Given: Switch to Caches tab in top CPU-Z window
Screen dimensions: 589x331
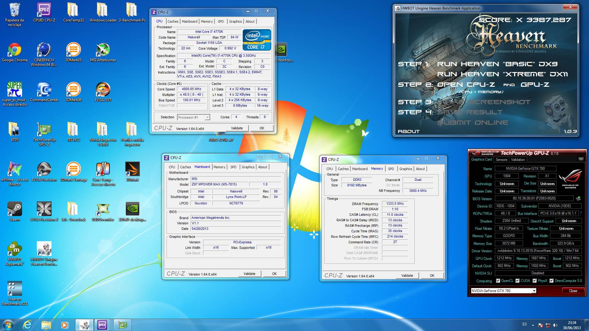Looking at the screenshot, I should point(173,21).
